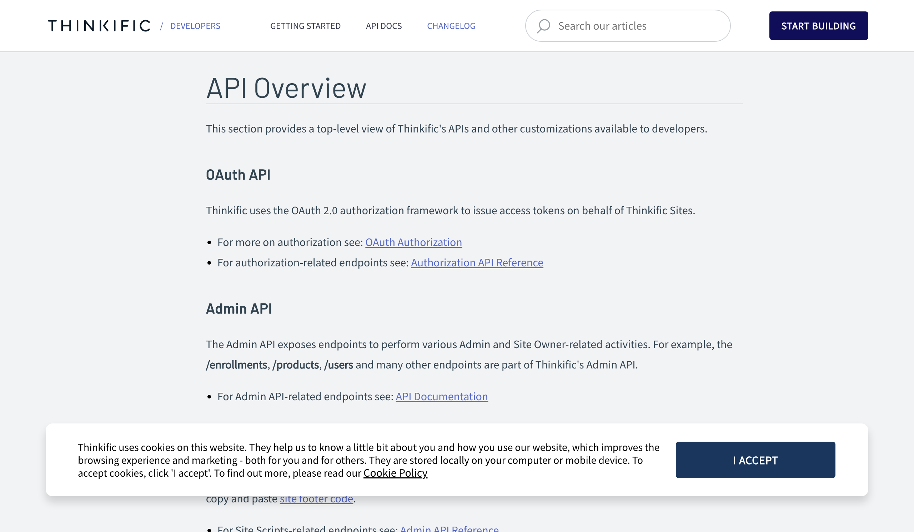The height and width of the screenshot is (532, 914).
Task: Read the Cookie Policy link
Action: [x=395, y=473]
